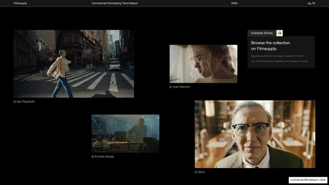Click the Josh Heinrich credit name
Image resolution: width=329 pixels, height=185 pixels.
click(181, 87)
